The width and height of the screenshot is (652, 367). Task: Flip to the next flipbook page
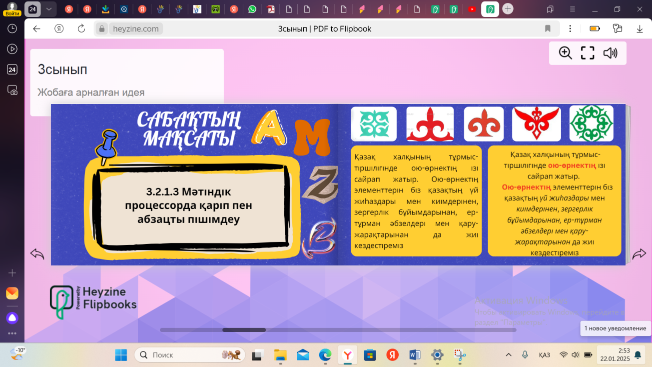[x=639, y=254]
